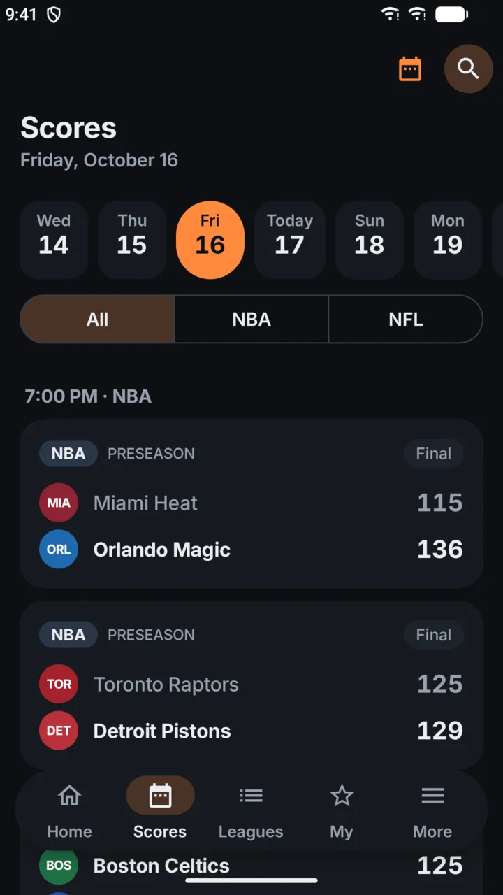Tap the Detroit Pistons DET logo
The height and width of the screenshot is (895, 503).
59,731
